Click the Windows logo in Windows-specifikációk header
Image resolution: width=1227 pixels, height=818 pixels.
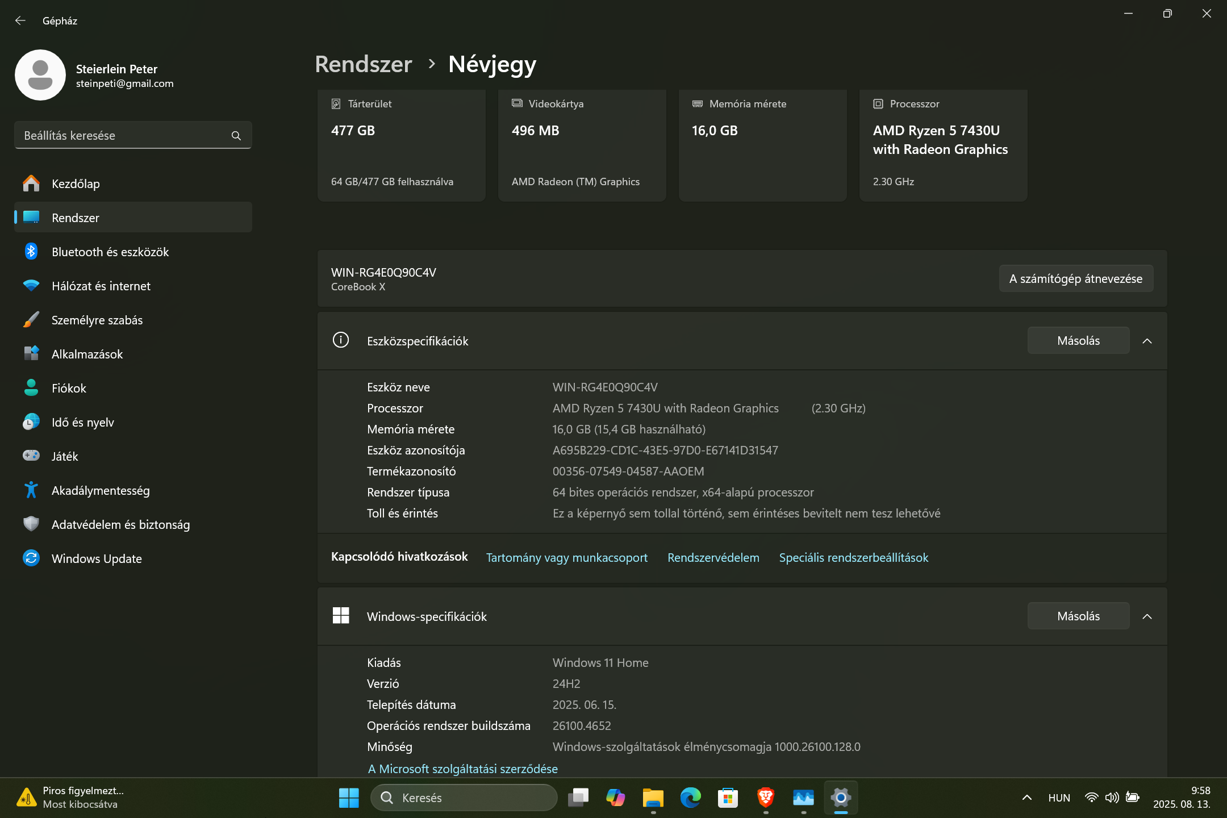click(341, 615)
